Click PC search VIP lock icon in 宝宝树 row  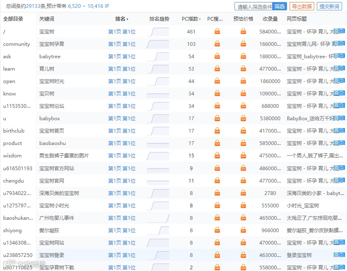pos(217,31)
